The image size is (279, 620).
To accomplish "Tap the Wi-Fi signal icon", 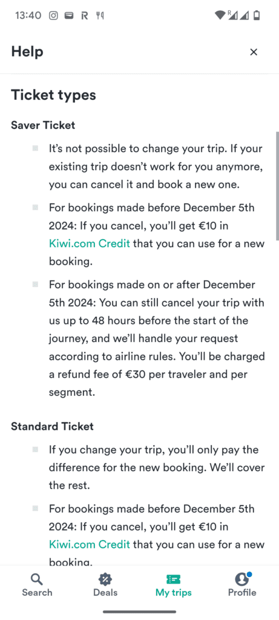I will (x=220, y=15).
